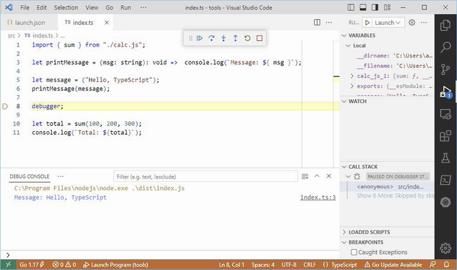
Task: Click Go 1.17 in status bar
Action: coord(31,265)
